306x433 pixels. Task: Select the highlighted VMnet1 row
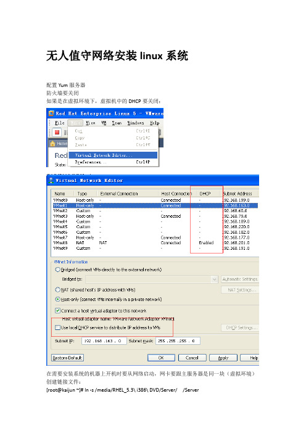[x=155, y=205]
